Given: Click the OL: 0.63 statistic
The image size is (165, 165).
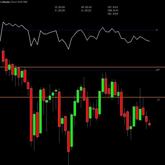Looking at the screenshot, I should 113,14.
